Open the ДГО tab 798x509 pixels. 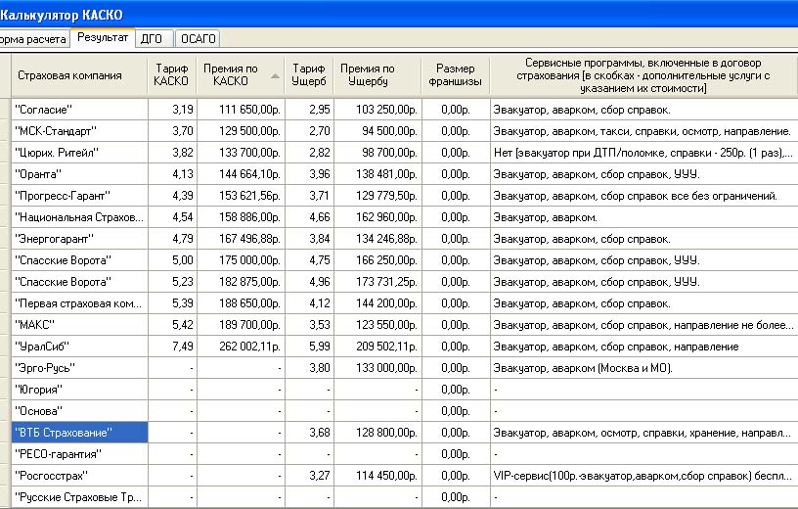point(155,39)
